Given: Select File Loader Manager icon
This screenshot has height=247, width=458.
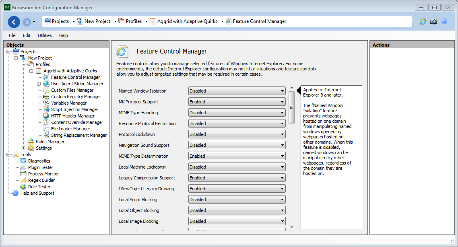Looking at the screenshot, I should [46, 129].
